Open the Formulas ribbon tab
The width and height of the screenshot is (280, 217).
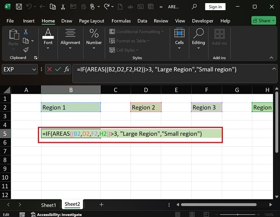pyautogui.click(x=121, y=21)
